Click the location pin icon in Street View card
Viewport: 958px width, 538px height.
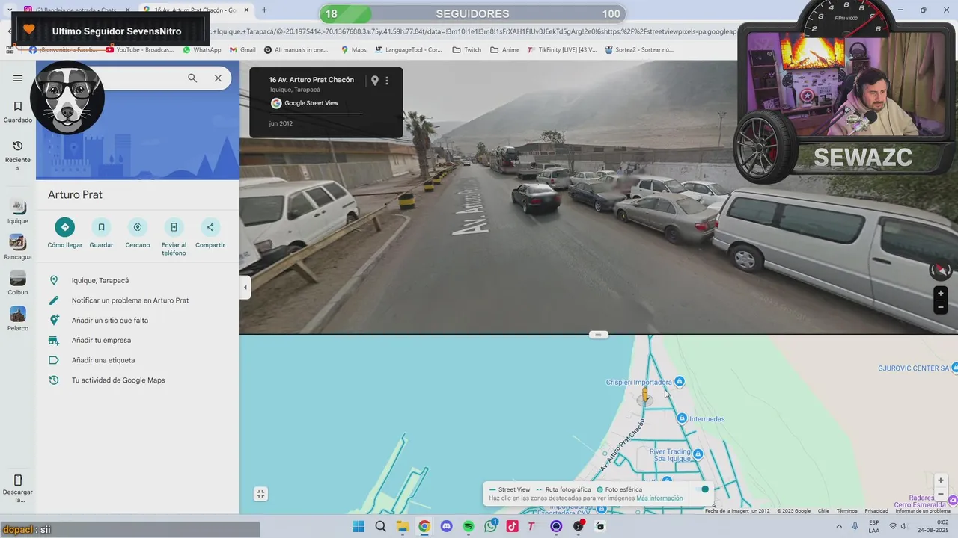[x=375, y=81]
